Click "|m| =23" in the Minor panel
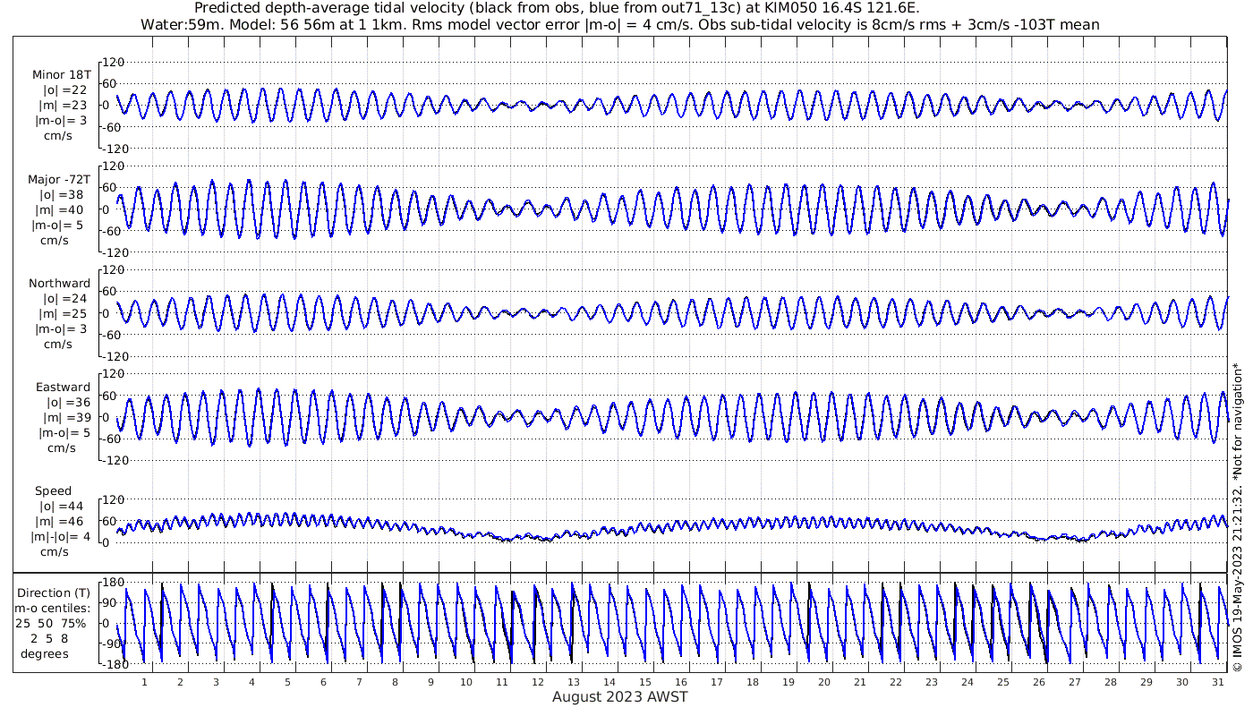This screenshot has height=716, width=1253. click(x=64, y=106)
